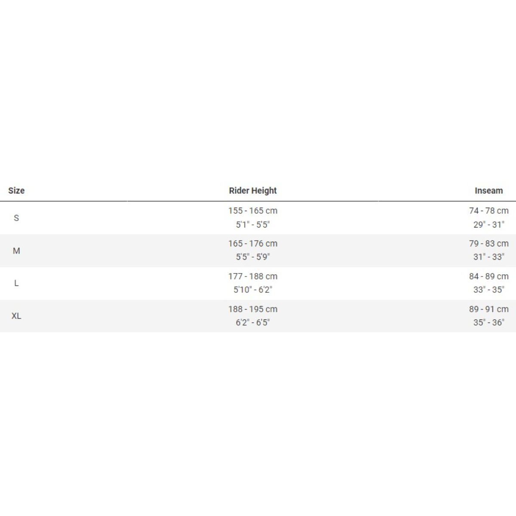The image size is (516, 516).
Task: Click the 5'10" - 6'2" height value
Action: point(253,290)
